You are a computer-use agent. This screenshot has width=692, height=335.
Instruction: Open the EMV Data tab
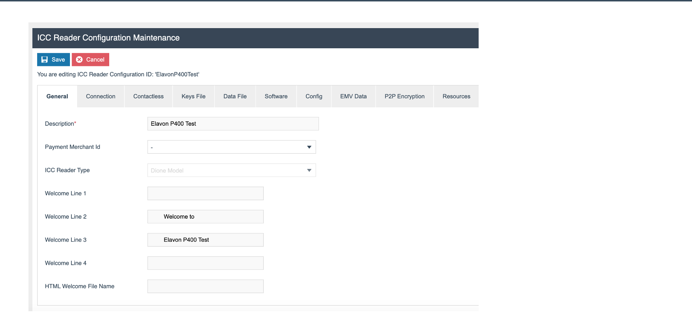[353, 96]
